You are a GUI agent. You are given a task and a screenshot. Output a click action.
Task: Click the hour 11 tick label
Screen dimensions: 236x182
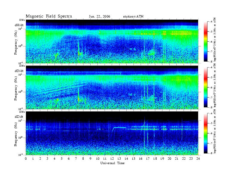(105, 159)
